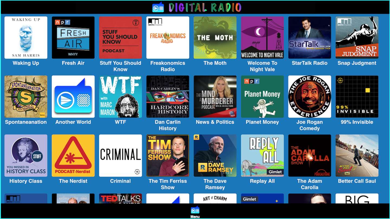Select the Another World app icon tile
Screen dimensions: 390x219
pos(73,97)
